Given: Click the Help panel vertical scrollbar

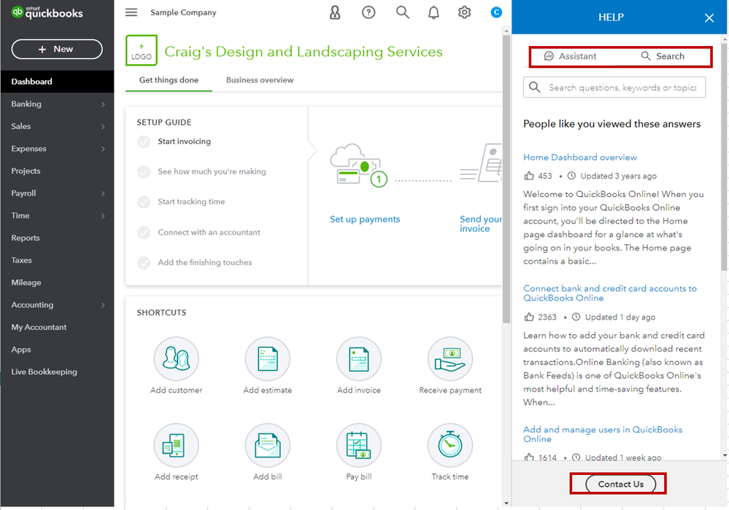Looking at the screenshot, I should tap(724, 157).
